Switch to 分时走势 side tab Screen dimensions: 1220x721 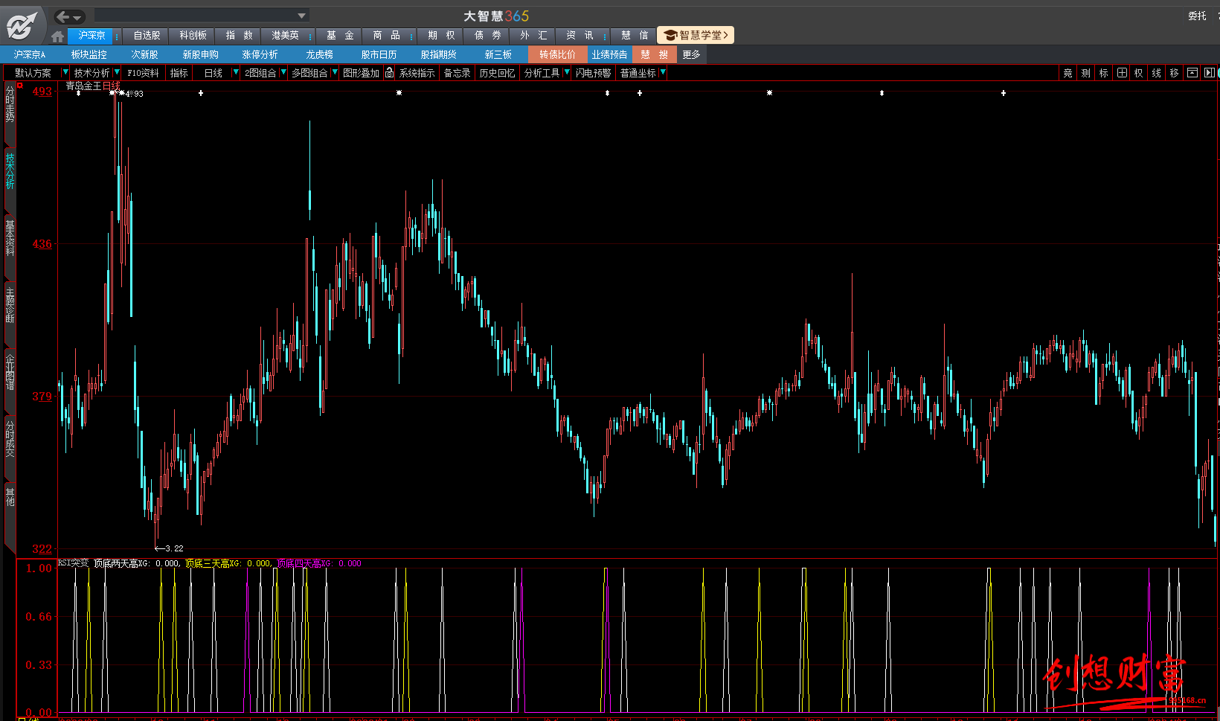point(10,103)
